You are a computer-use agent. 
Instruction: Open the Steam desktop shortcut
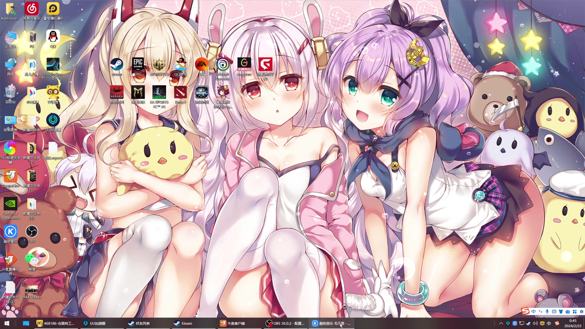[117, 65]
